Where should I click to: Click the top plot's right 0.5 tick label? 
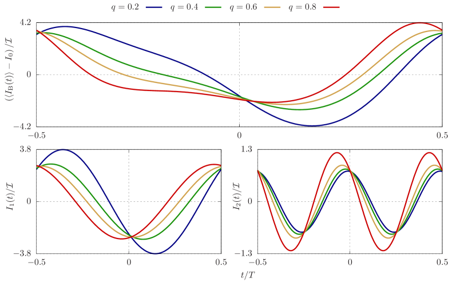[442, 135]
